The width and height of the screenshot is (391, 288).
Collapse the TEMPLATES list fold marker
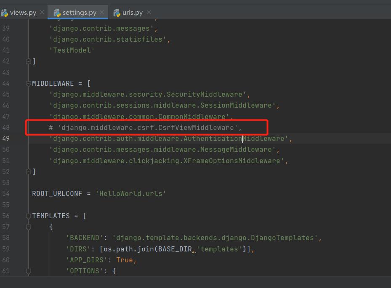pos(29,216)
